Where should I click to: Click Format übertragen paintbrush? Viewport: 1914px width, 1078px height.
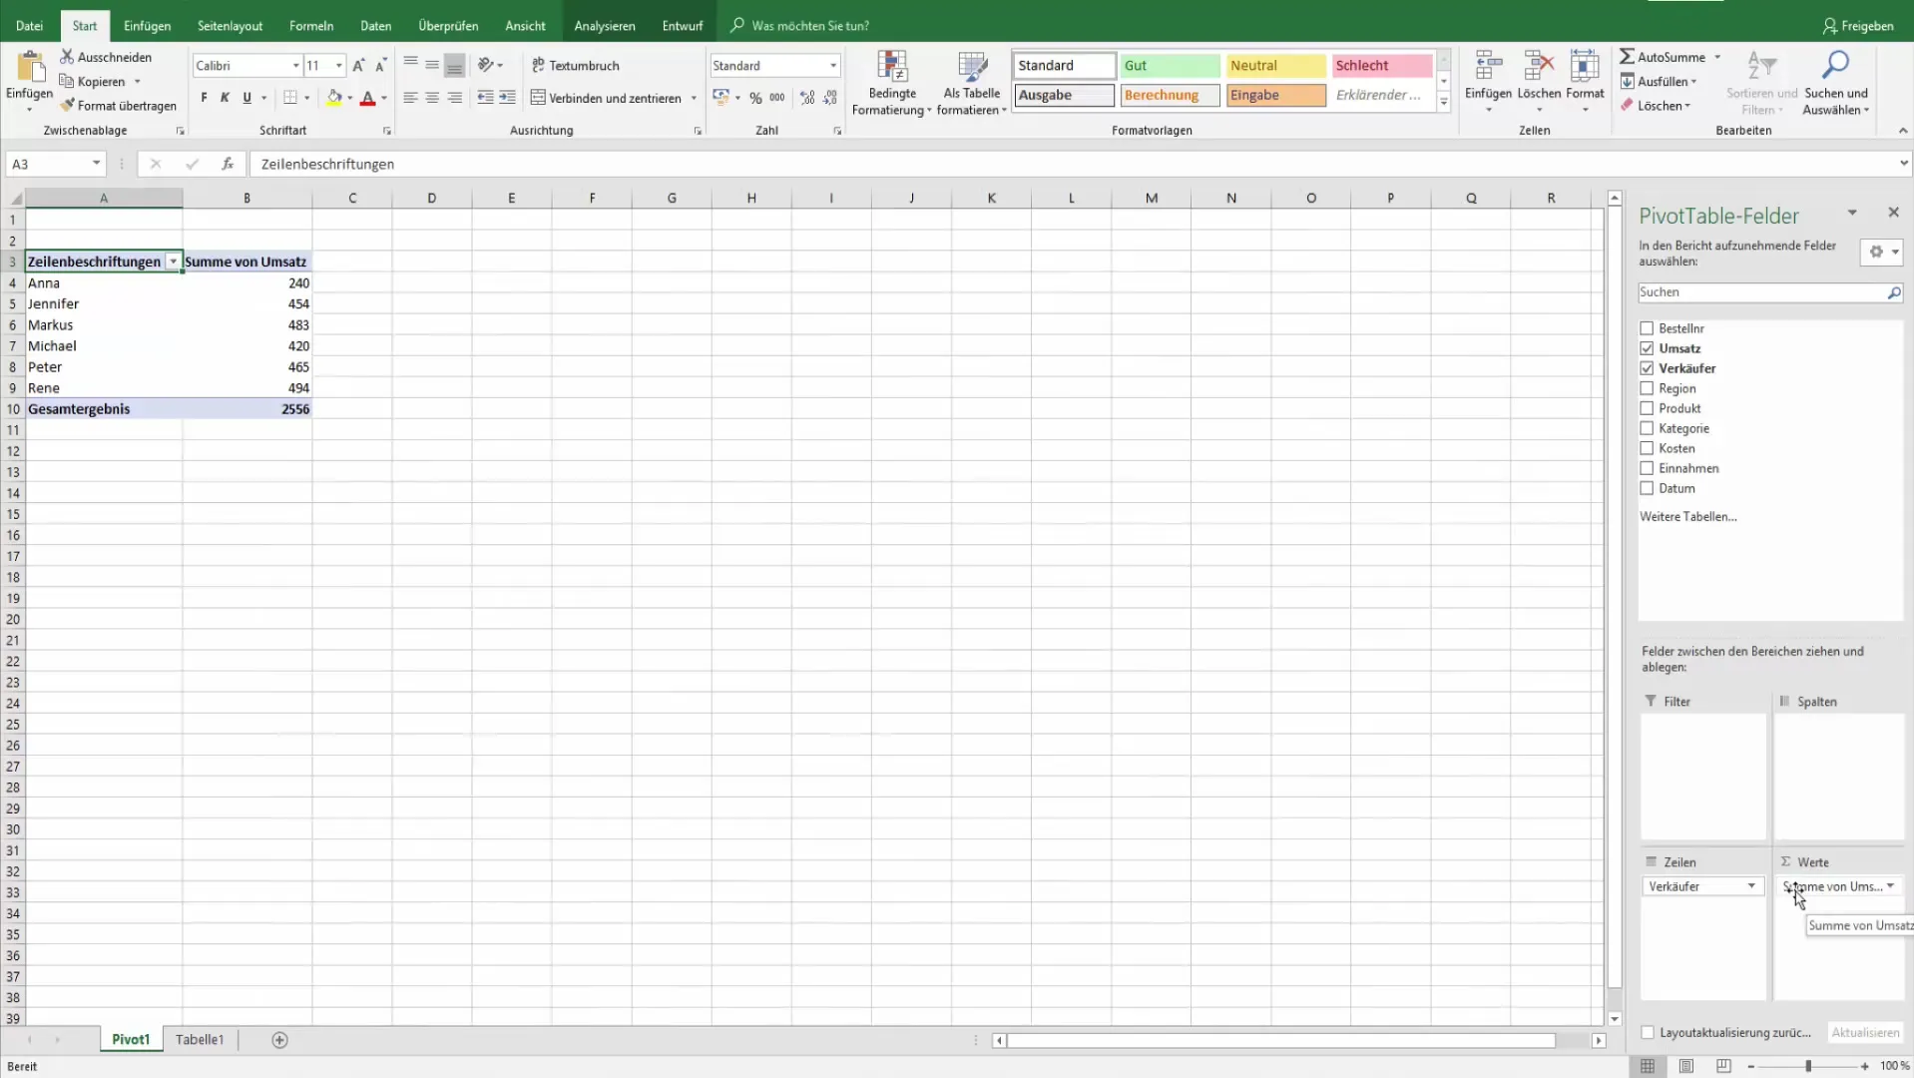click(x=68, y=105)
